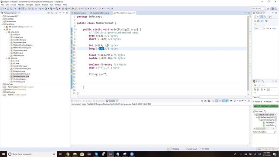
Task: Click Open Perspective icon near Quick Access
Action: coord(268,9)
